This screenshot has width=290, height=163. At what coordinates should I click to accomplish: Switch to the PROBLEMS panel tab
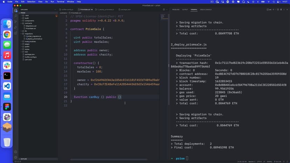[x=176, y=9]
